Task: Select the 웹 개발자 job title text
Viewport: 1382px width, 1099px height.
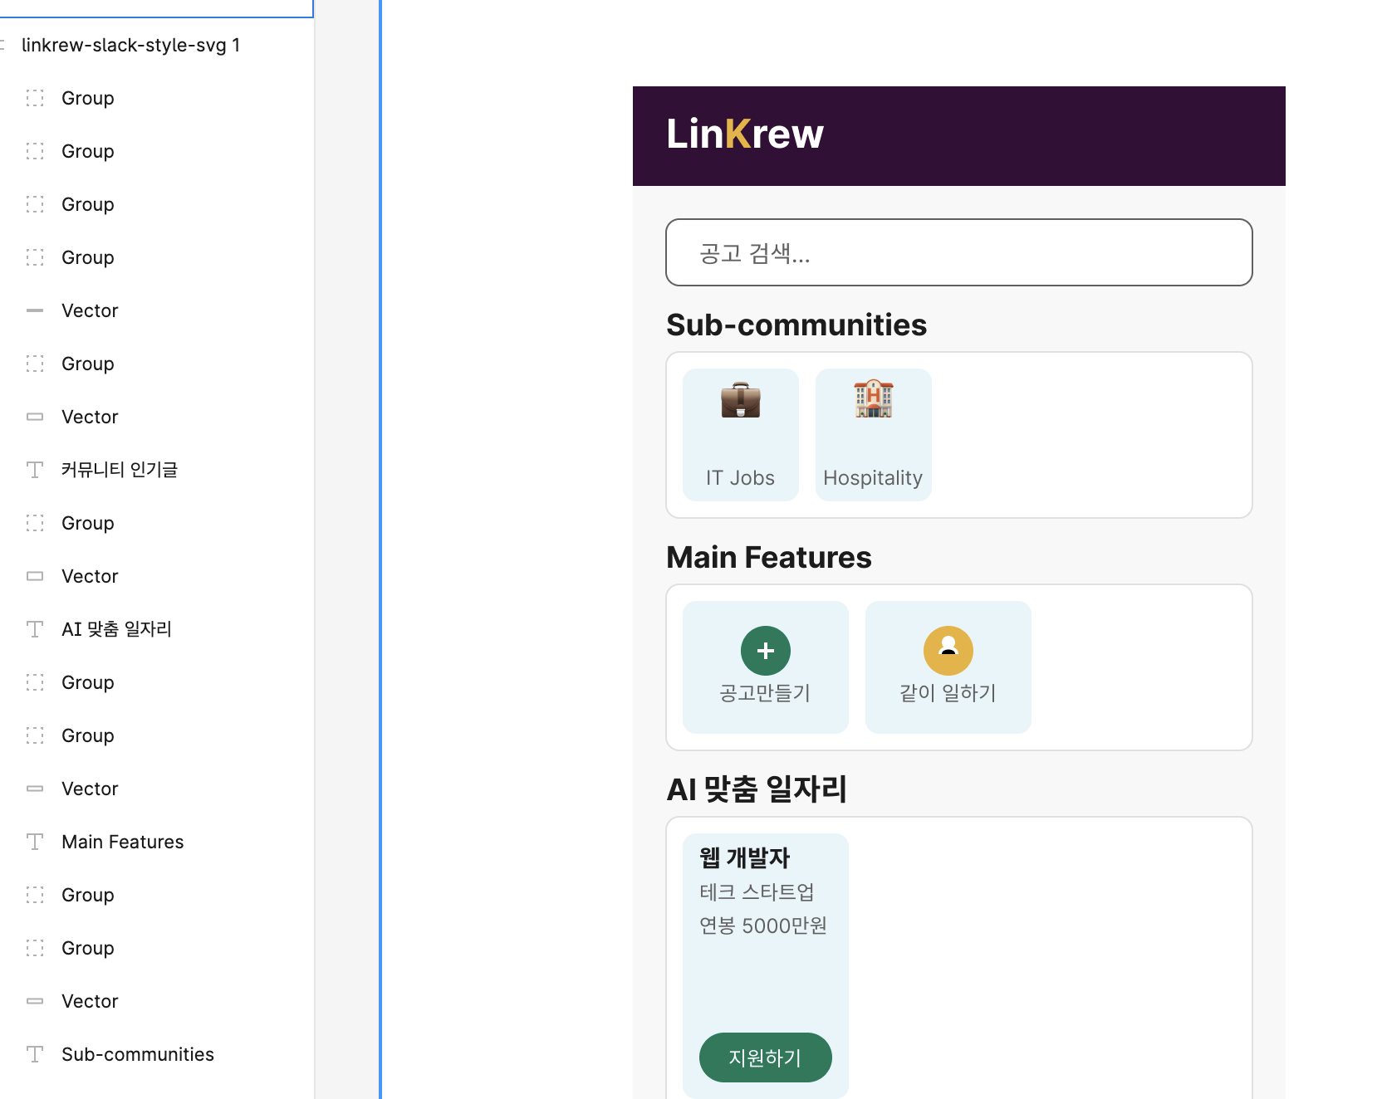Action: pos(744,857)
